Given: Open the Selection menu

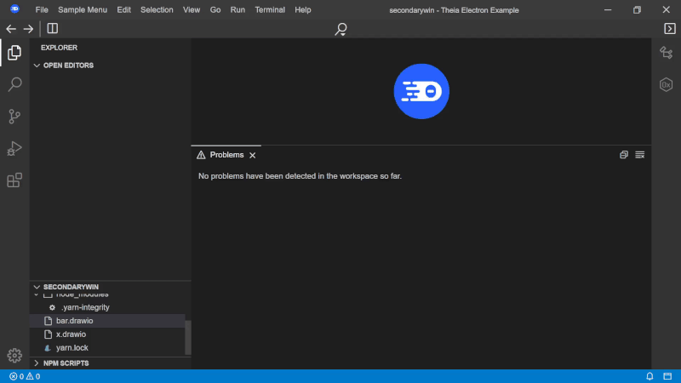Looking at the screenshot, I should (x=157, y=9).
